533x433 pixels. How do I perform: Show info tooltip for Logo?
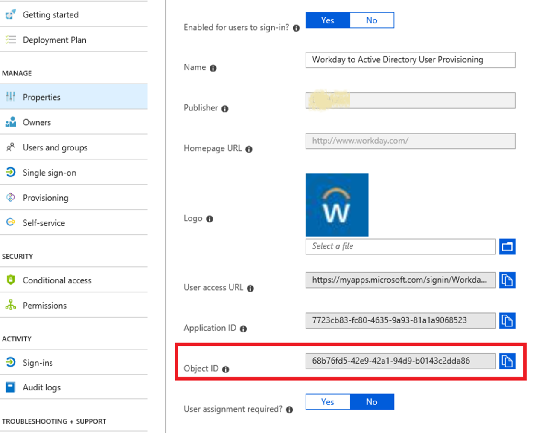point(210,219)
